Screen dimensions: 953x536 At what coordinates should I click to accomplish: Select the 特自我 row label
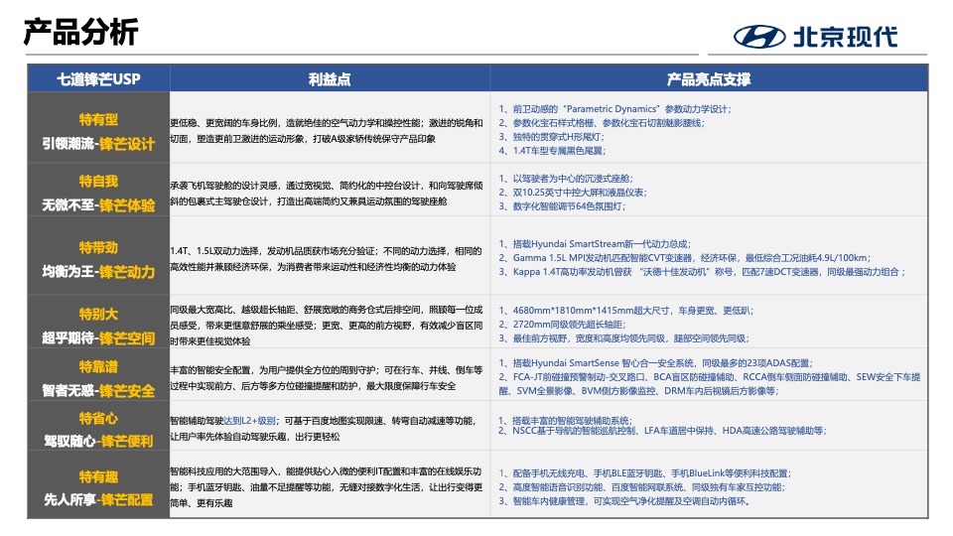coord(98,181)
